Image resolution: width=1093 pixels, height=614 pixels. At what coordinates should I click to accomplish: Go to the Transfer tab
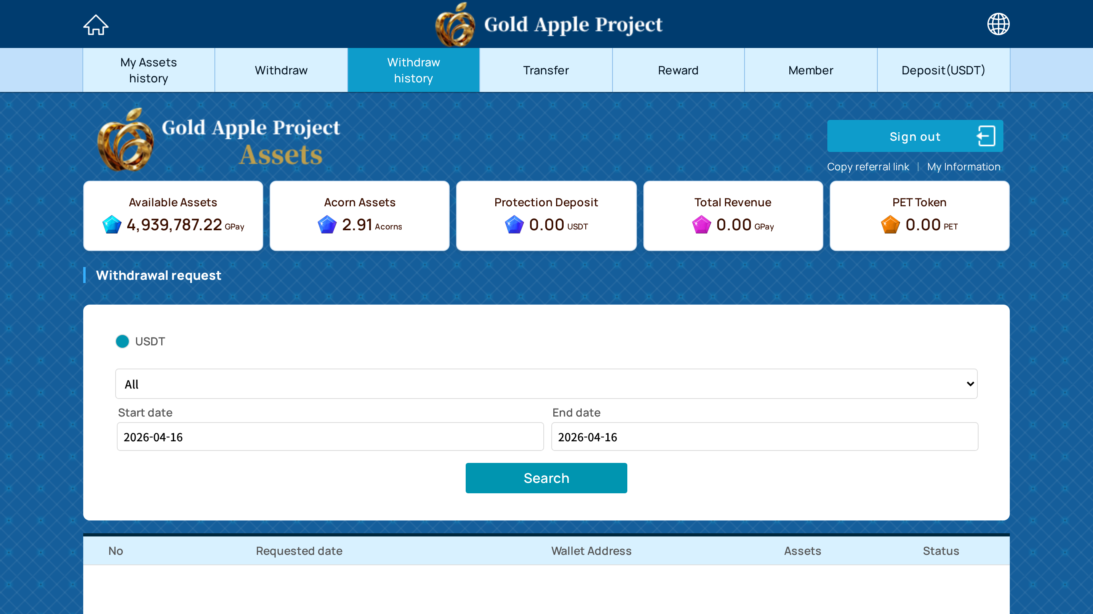pos(546,70)
